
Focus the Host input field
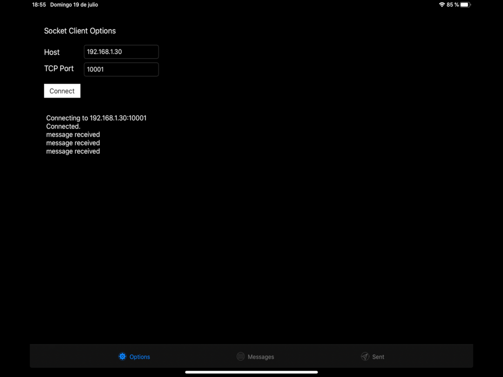[x=121, y=52]
